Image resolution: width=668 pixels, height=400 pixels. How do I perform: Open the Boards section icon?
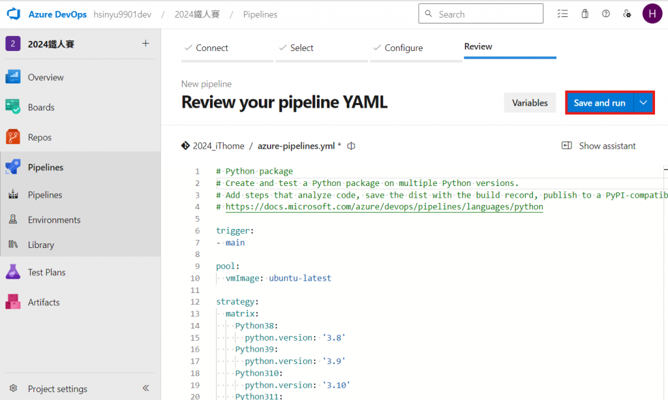pos(13,107)
